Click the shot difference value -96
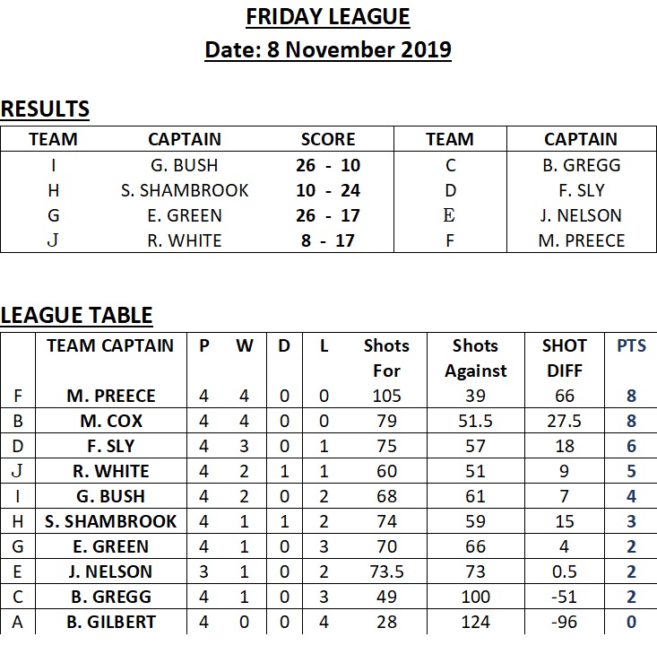657x663 pixels. point(565,622)
